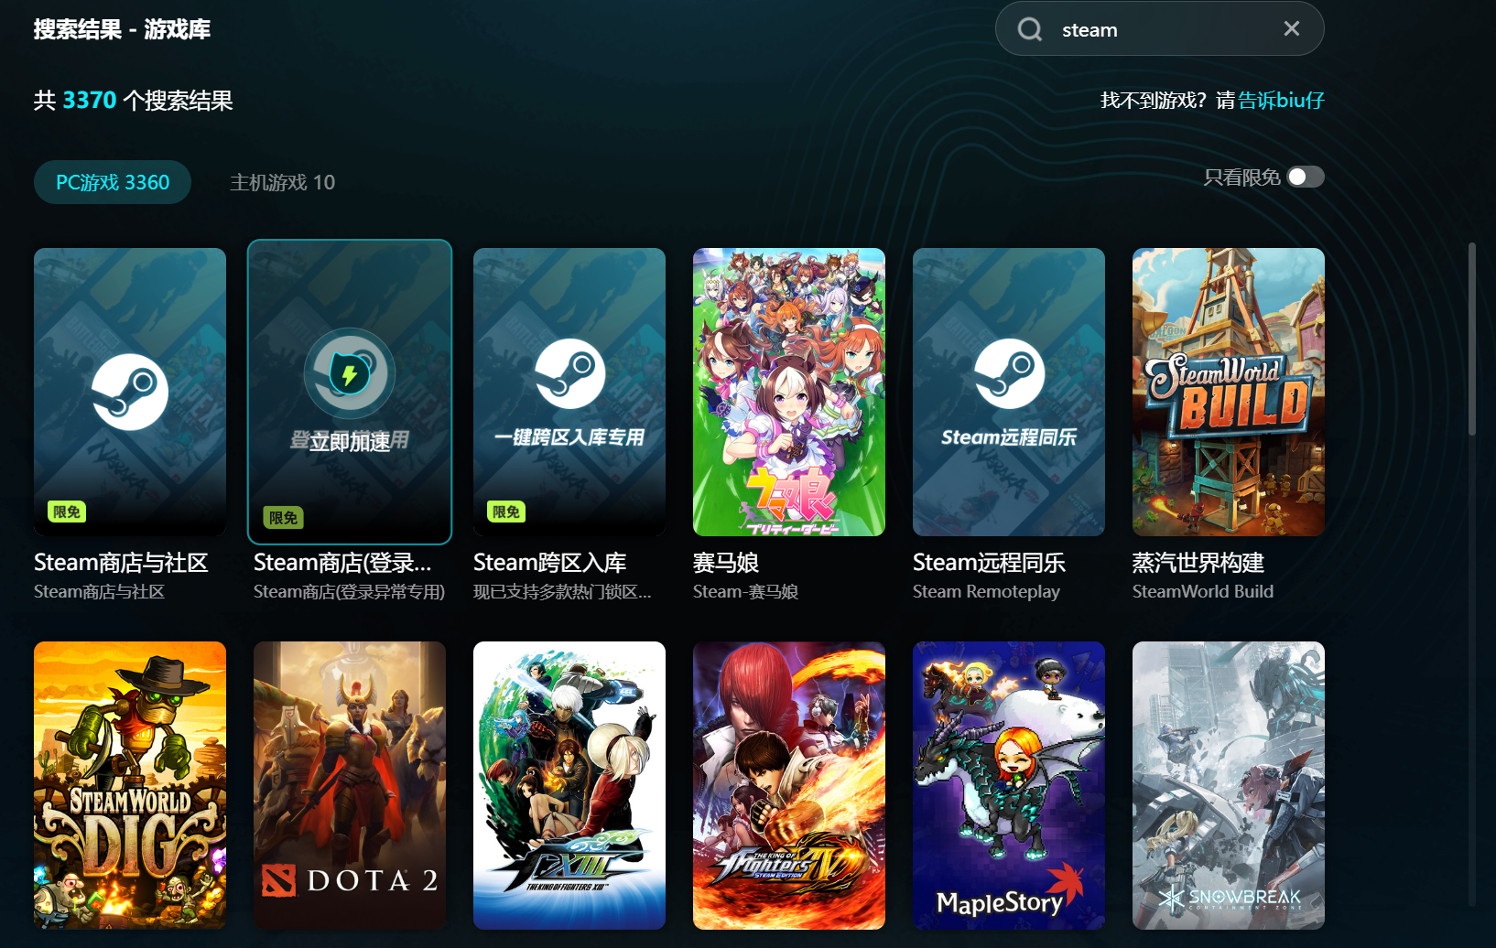Click the 蒸汽世界构建 title text
1496x948 pixels.
tap(1198, 562)
